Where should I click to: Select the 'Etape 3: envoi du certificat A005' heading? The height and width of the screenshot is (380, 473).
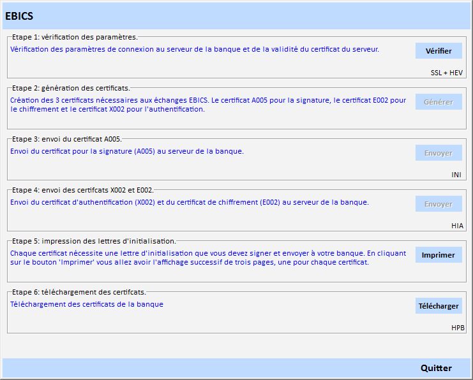click(66, 139)
